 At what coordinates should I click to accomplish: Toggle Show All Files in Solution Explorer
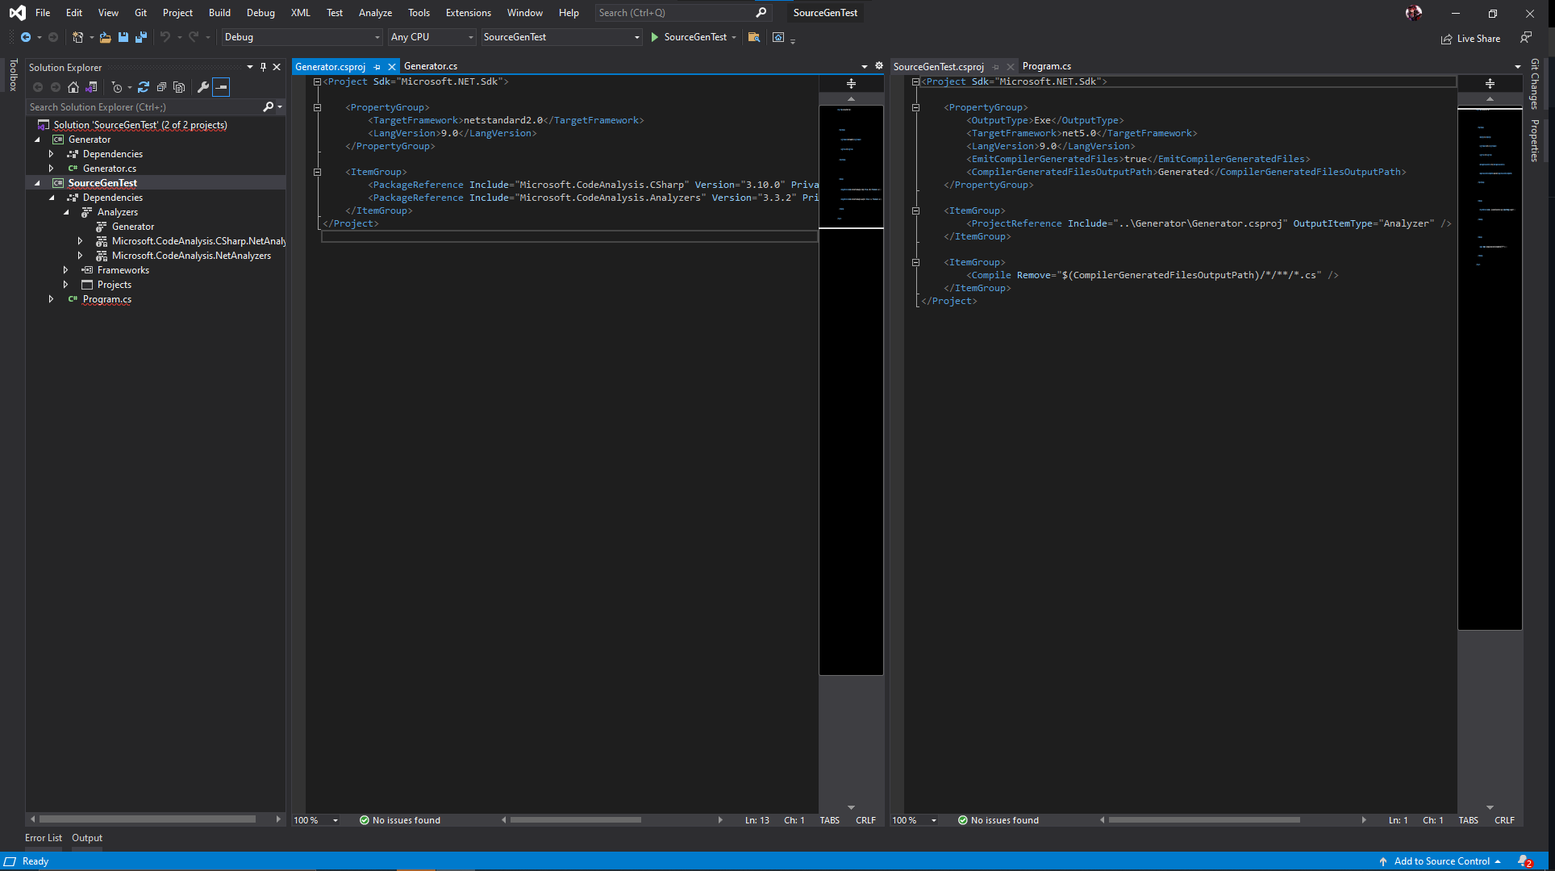[179, 87]
